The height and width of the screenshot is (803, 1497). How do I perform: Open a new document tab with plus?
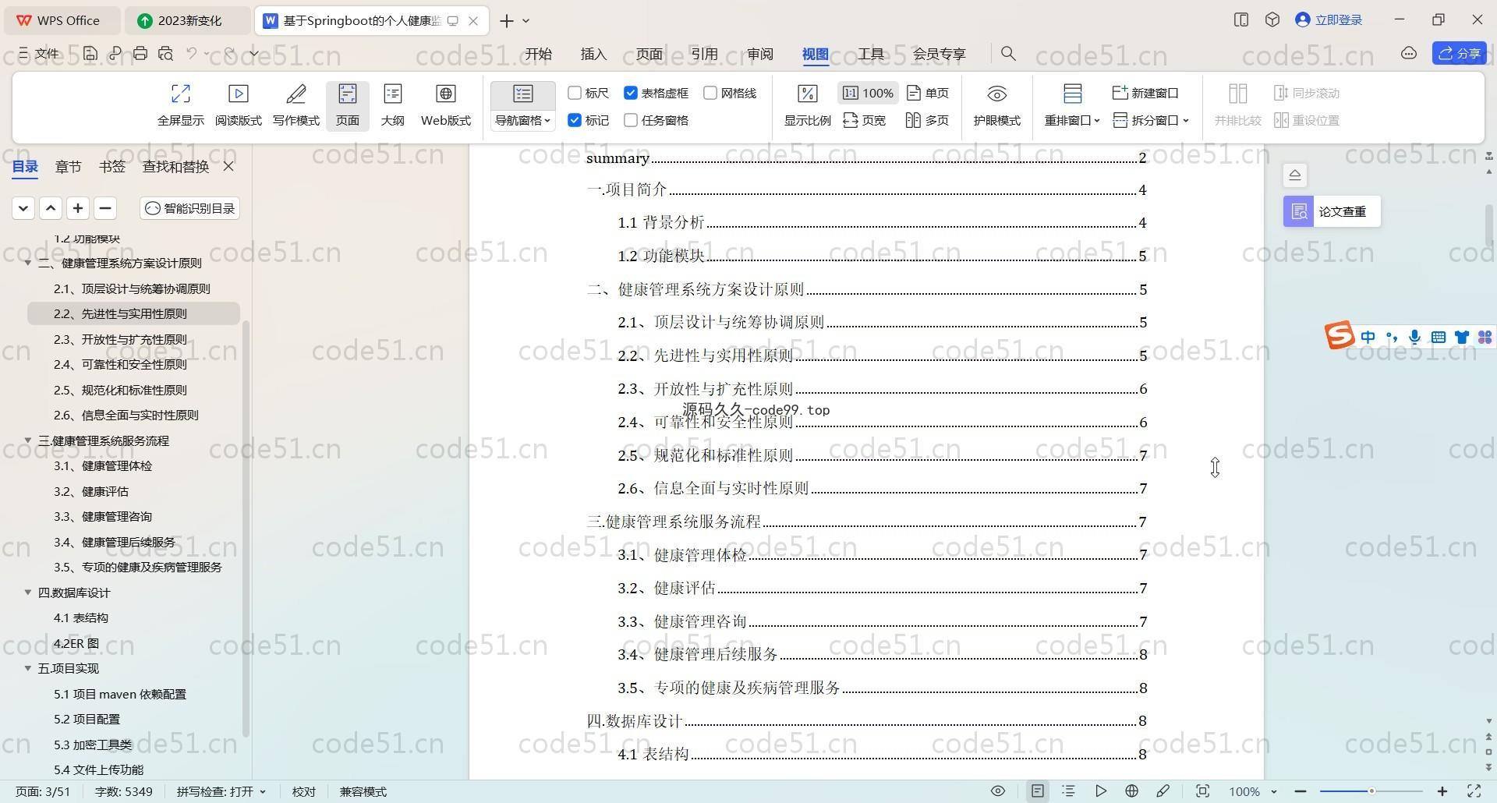click(506, 20)
